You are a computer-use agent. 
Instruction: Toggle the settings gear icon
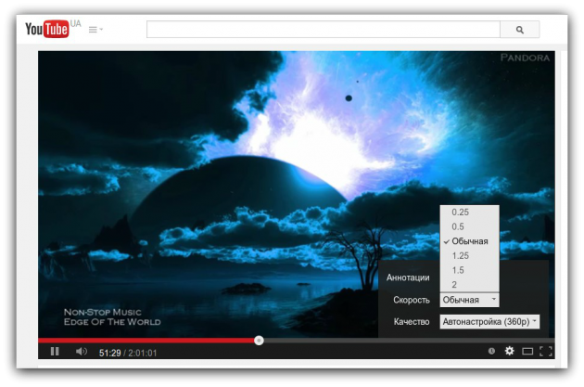[509, 351]
